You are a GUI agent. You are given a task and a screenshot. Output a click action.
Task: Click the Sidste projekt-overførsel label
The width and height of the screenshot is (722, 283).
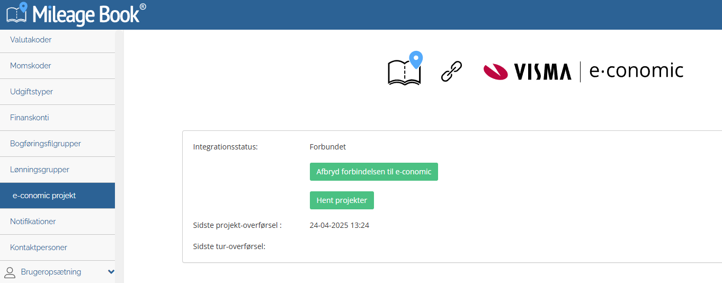pyautogui.click(x=237, y=225)
